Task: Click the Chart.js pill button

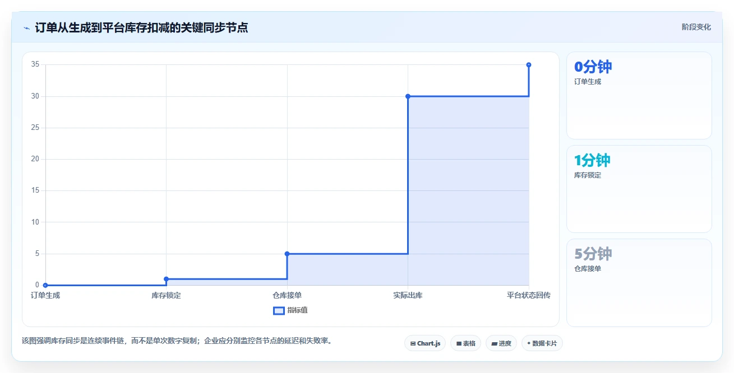Action: pos(425,343)
